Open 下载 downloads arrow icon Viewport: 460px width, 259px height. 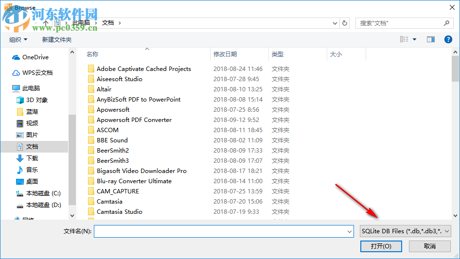pyautogui.click(x=19, y=158)
